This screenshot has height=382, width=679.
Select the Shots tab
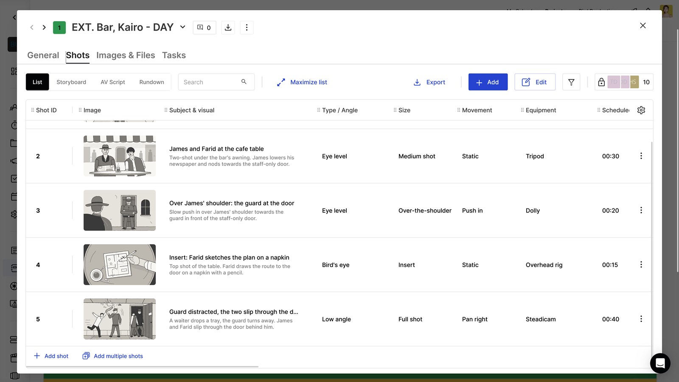(x=78, y=56)
